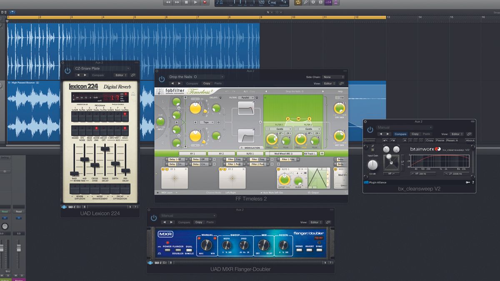This screenshot has width=500, height=281.
Task: Click the lock icon left of the Tape dropdown
Action: (x=195, y=122)
